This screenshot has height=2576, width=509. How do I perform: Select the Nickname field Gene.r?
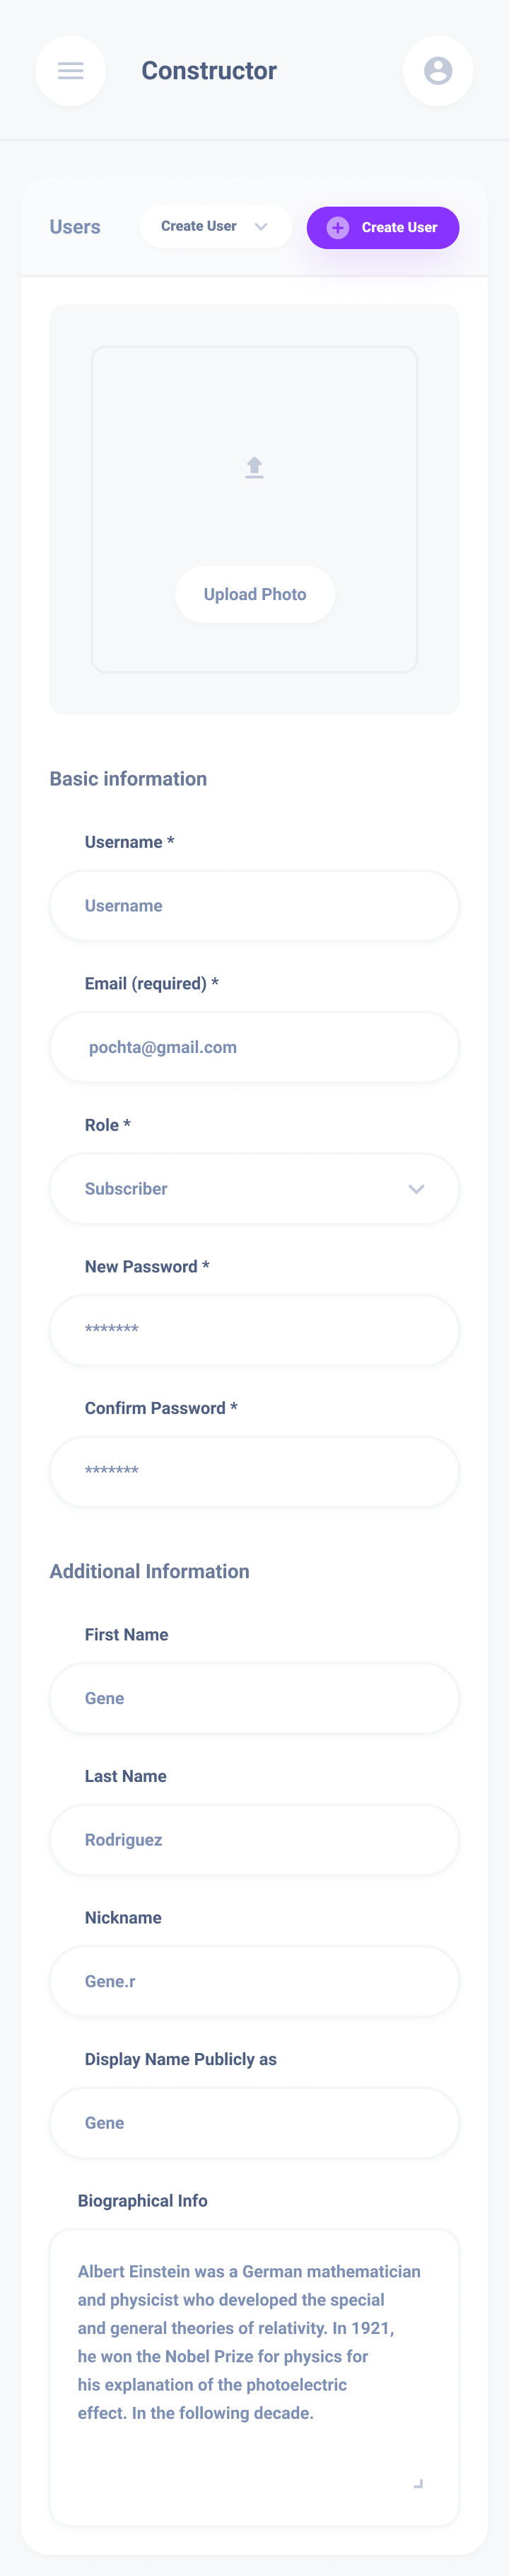click(254, 1981)
